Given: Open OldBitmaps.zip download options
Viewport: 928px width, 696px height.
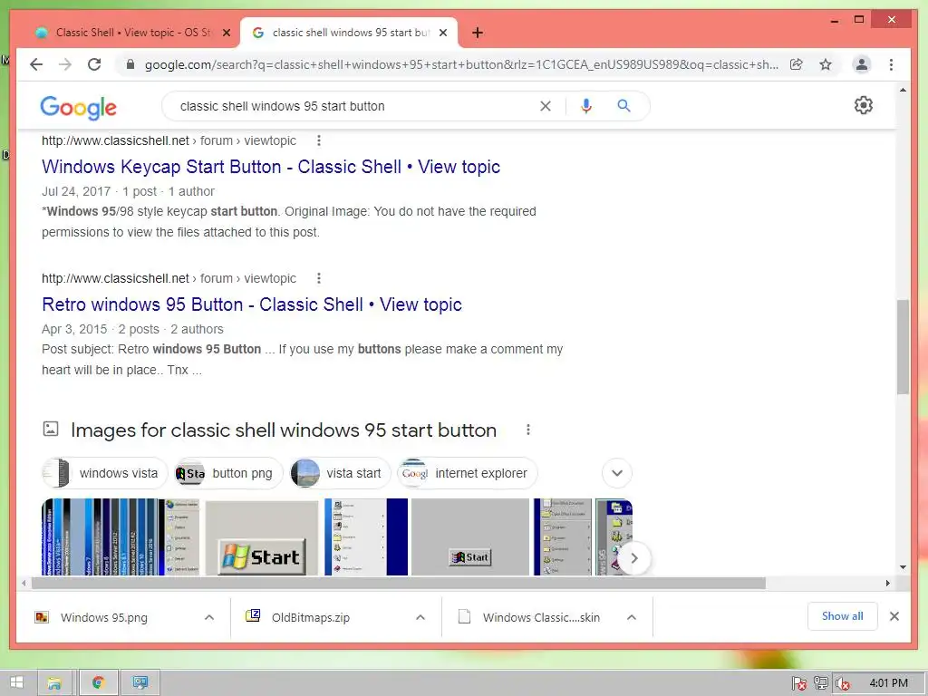Looking at the screenshot, I should [x=420, y=617].
